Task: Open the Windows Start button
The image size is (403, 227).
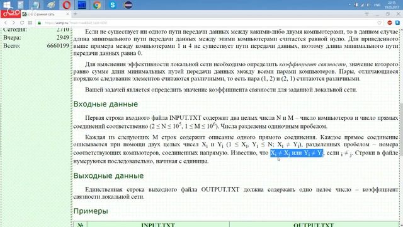Action: pyautogui.click(x=7, y=4)
